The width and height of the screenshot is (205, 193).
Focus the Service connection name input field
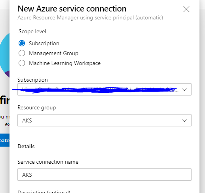104,174
